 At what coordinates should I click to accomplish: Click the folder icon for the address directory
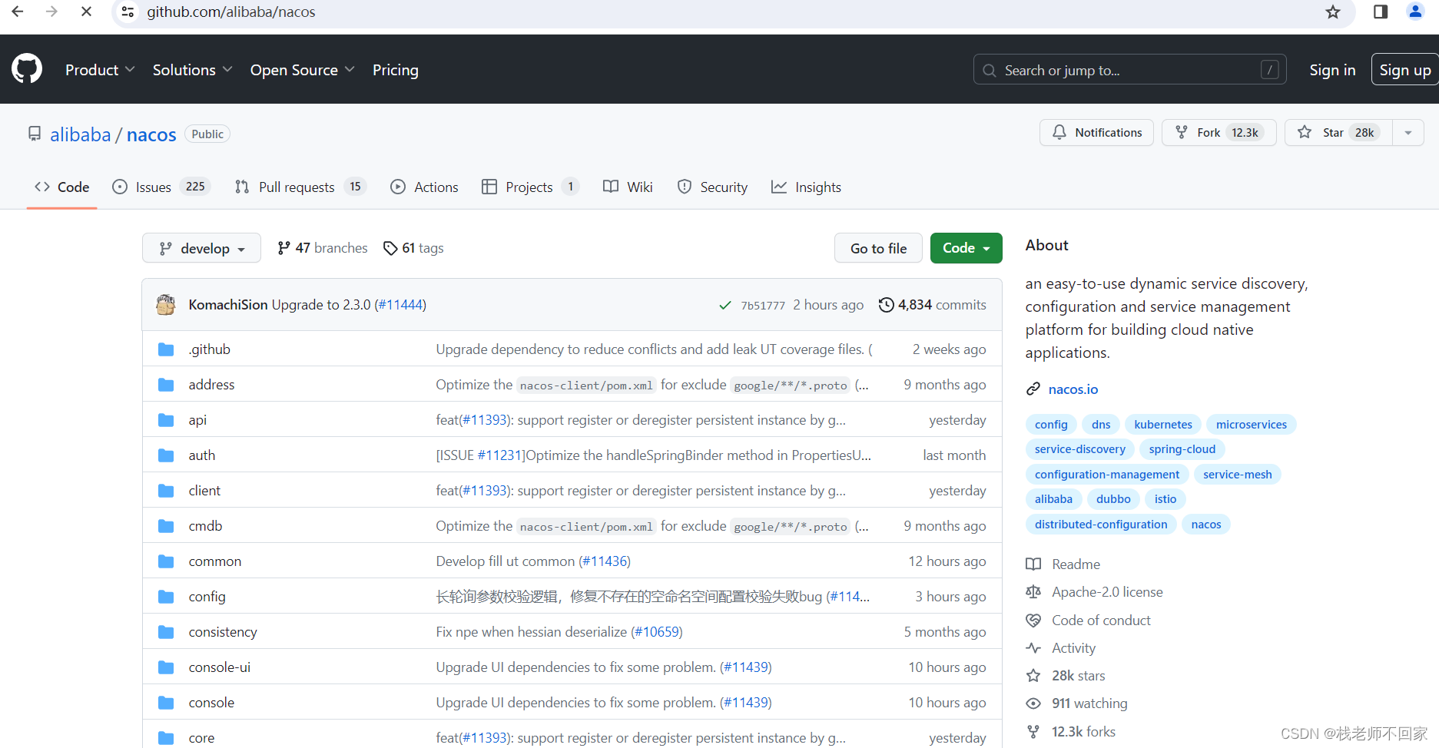click(x=166, y=385)
